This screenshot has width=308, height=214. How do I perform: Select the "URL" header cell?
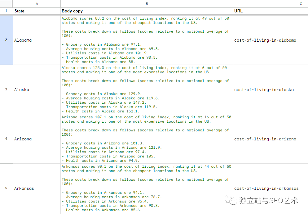point(270,11)
